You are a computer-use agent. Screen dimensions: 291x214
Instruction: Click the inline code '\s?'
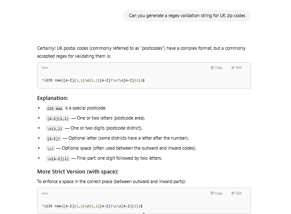point(51,148)
